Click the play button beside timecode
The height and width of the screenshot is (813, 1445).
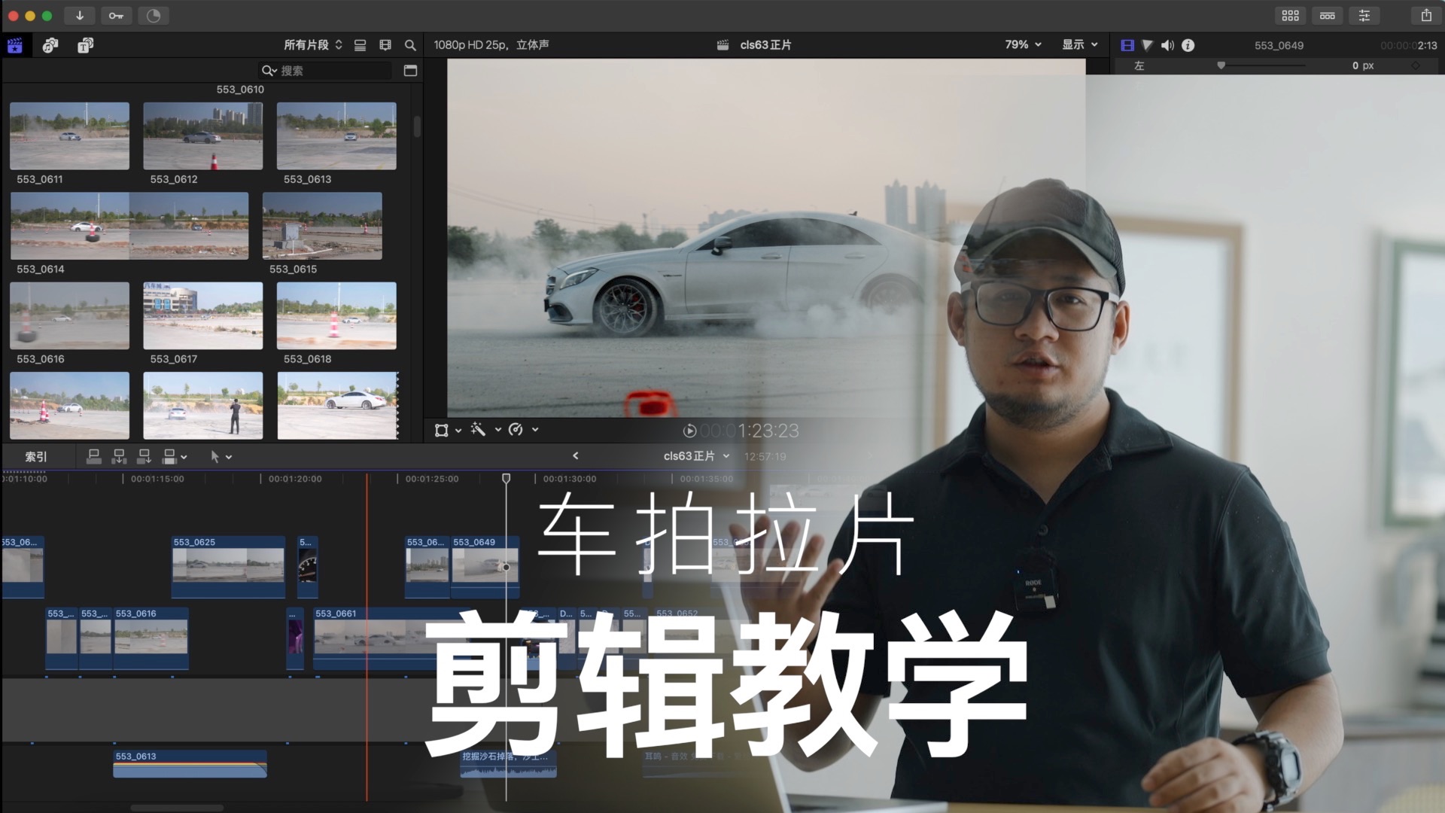[689, 431]
